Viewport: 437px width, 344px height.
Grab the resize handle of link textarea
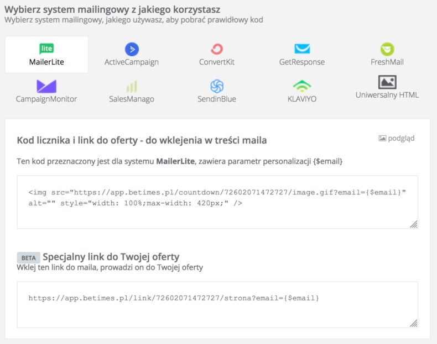414,324
